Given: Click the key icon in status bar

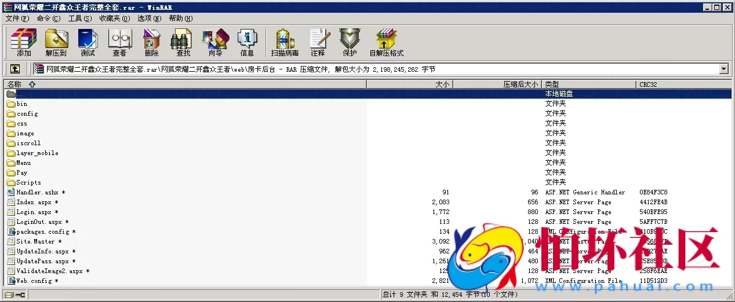Looking at the screenshot, I should 21,294.
